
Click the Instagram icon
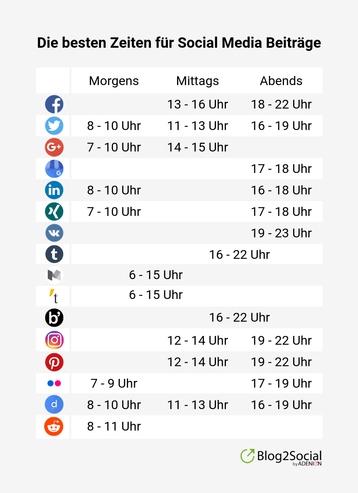point(54,340)
